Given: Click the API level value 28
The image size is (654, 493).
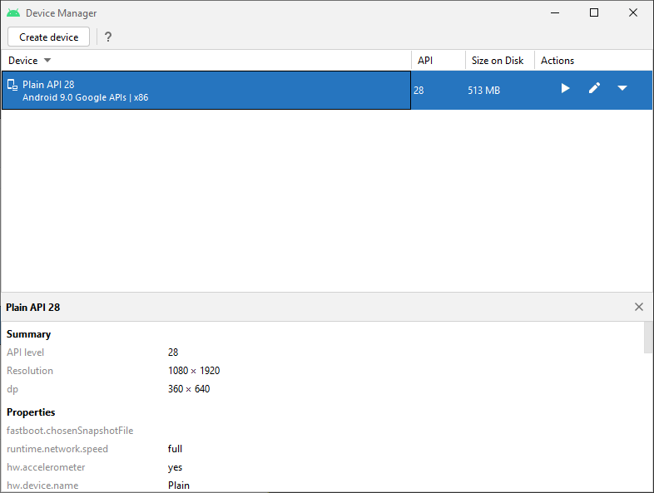Looking at the screenshot, I should [173, 352].
